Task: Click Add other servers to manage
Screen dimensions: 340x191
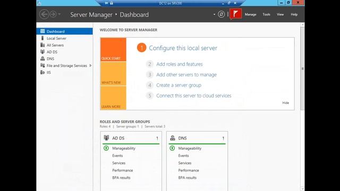Action: [x=186, y=74]
